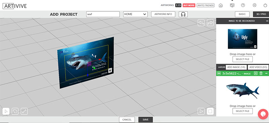This screenshot has height=123, width=269.
Task: Click the project name input field
Action: [x=103, y=14]
